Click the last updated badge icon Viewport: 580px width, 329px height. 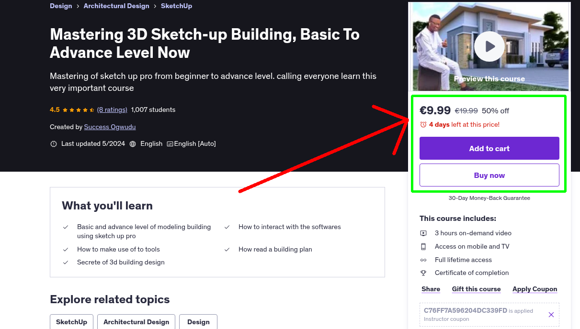[54, 144]
